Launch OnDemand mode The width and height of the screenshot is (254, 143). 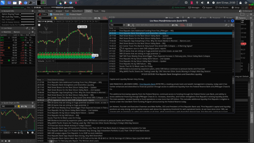click(x=245, y=11)
